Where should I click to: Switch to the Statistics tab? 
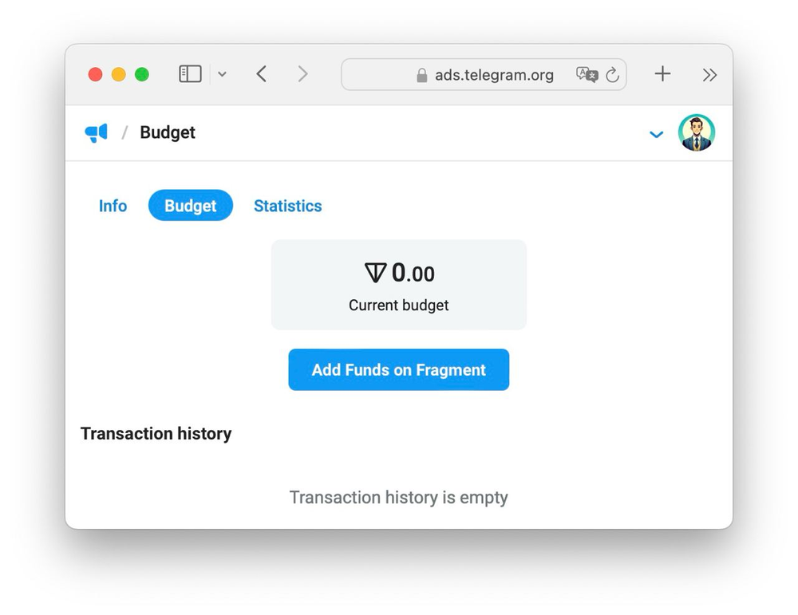287,206
